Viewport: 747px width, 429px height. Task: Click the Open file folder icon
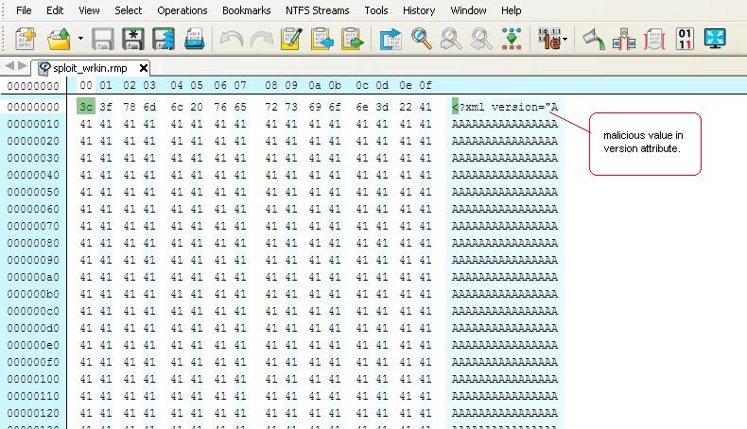[x=59, y=39]
